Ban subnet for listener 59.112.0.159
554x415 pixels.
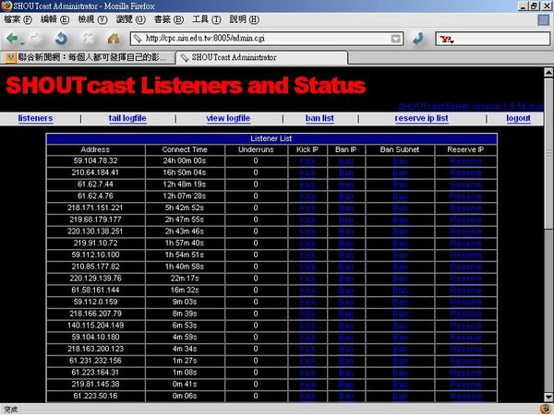pos(400,302)
